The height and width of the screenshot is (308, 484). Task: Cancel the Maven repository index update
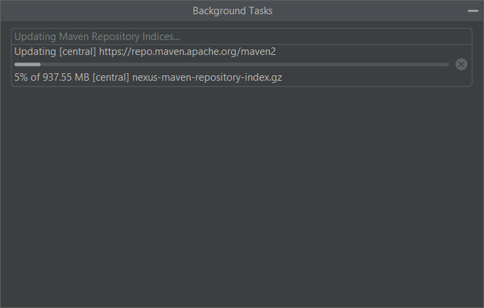coord(461,64)
